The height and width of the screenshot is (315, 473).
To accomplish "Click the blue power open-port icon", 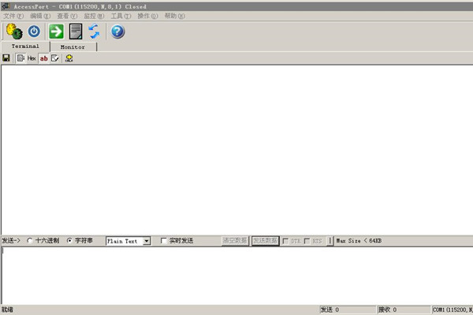I will pyautogui.click(x=34, y=31).
